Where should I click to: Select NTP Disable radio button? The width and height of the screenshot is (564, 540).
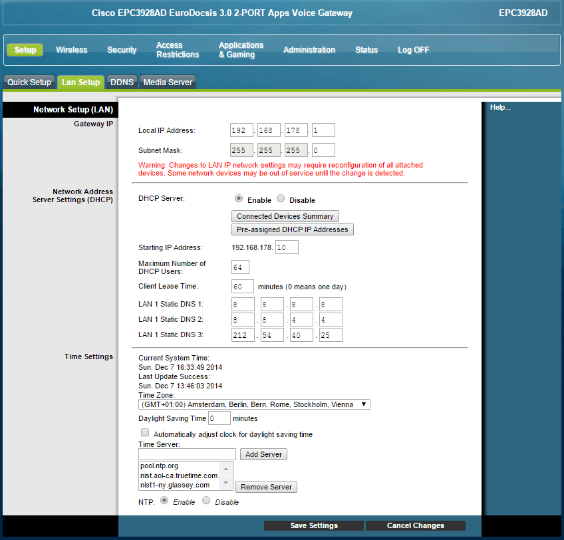pos(206,500)
